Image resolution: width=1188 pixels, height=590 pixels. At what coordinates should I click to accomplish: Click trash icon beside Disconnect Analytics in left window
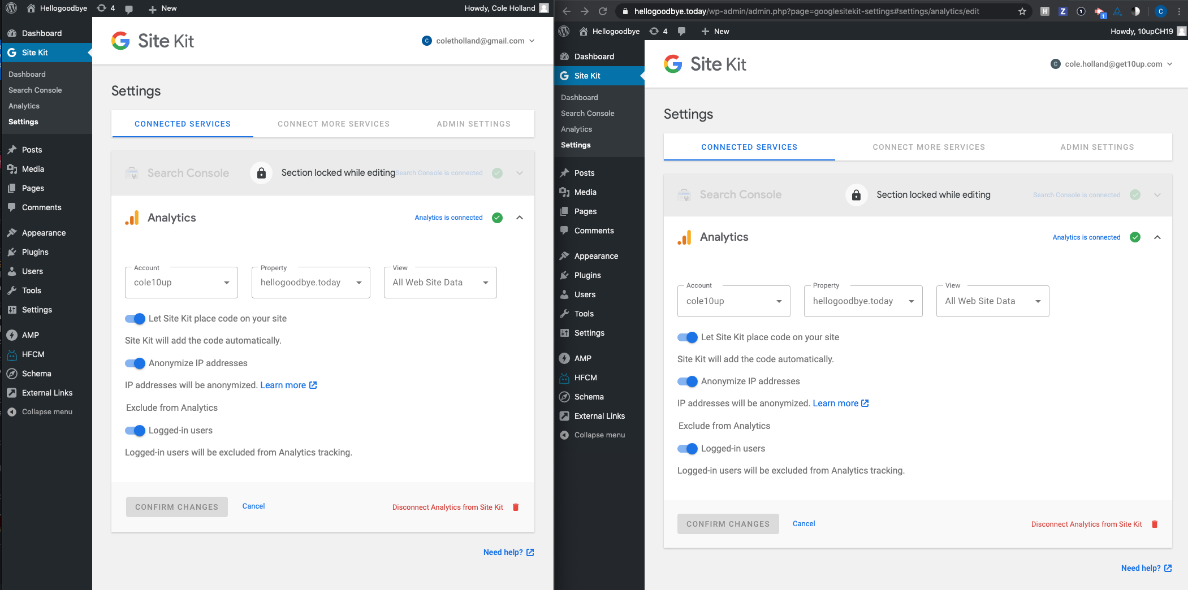pyautogui.click(x=516, y=507)
